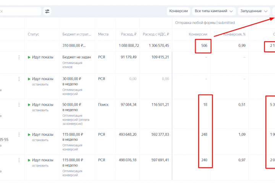
Task: Sort by the Расход с НДС, ₽ column header
Action: (156, 34)
